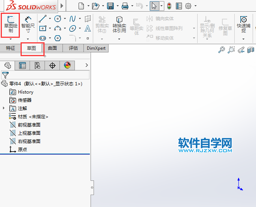Click the Select cursor tool
The width and height of the screenshot is (256, 207).
(154, 6)
